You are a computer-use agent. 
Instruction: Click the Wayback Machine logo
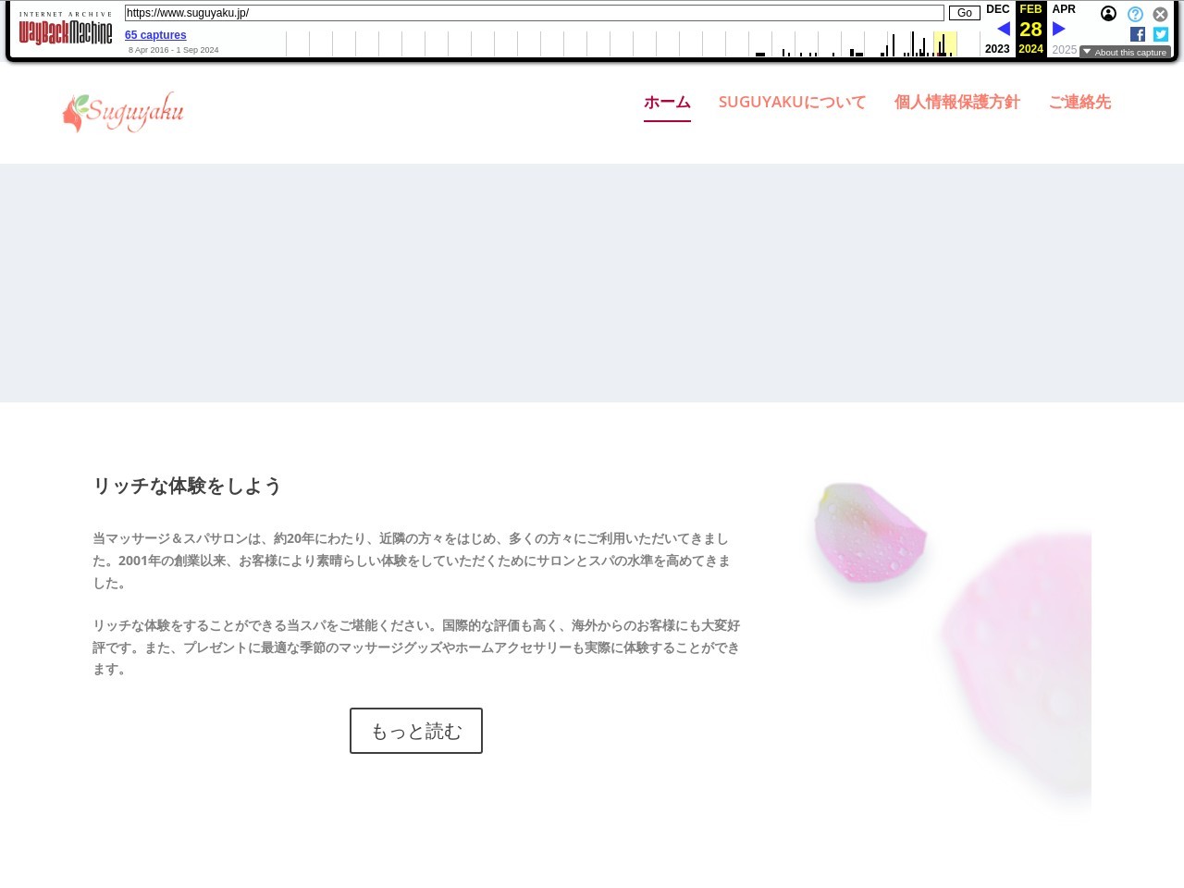[66, 29]
